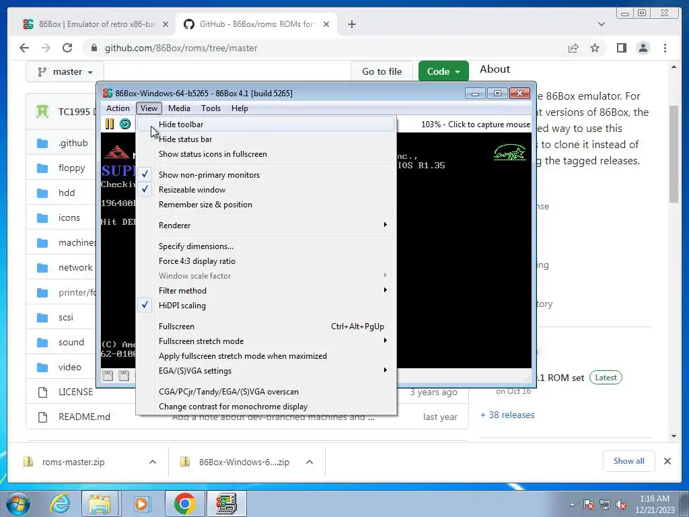Open the .github folder icon
Viewport: 689px width, 517px height.
click(x=42, y=143)
